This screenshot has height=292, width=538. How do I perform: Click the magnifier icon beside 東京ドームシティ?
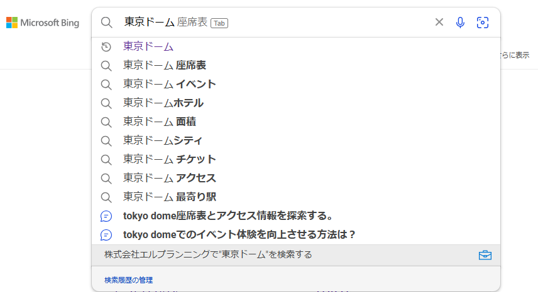coord(106,141)
